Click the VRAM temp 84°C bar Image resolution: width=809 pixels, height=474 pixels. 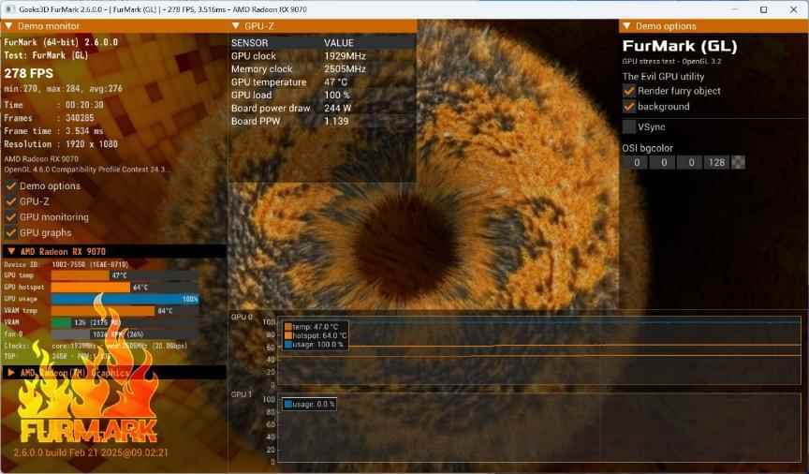point(102,311)
